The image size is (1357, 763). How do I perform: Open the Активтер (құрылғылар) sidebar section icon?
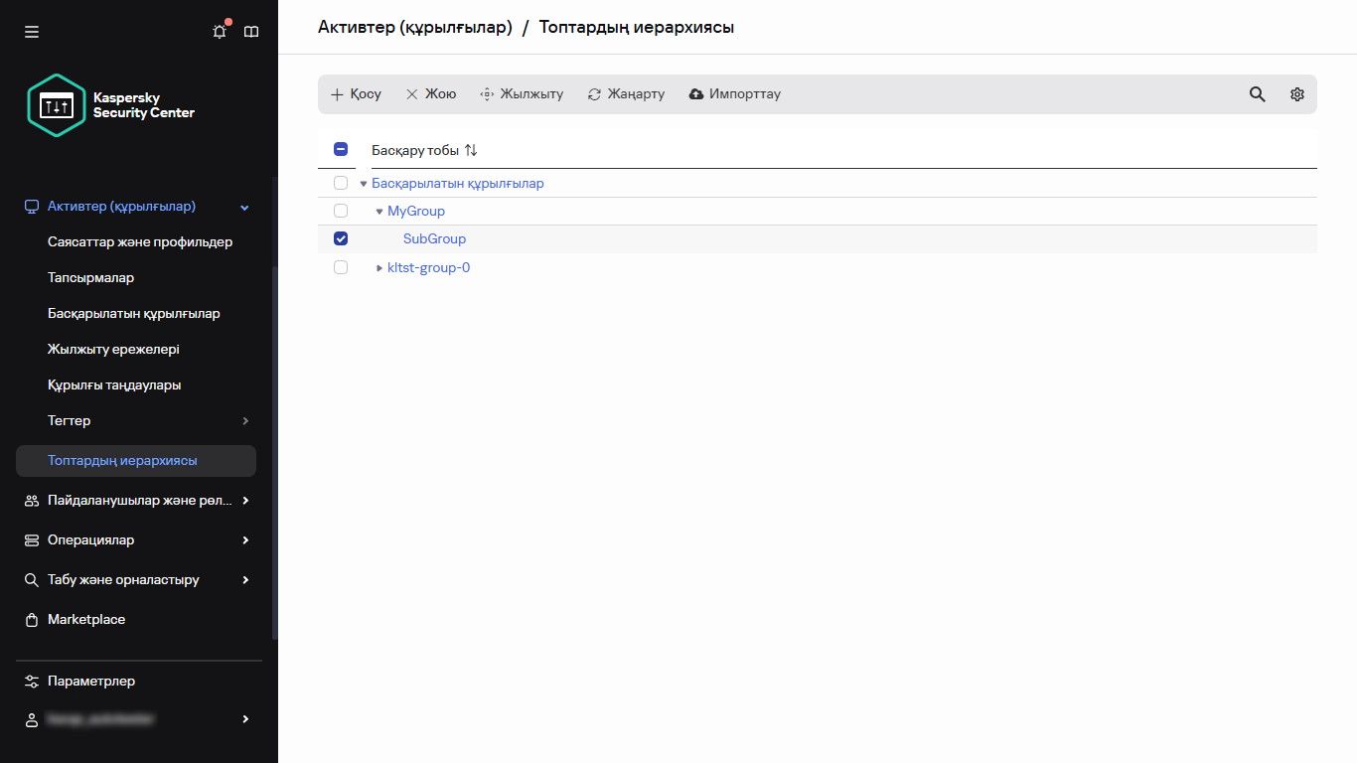[x=31, y=206]
